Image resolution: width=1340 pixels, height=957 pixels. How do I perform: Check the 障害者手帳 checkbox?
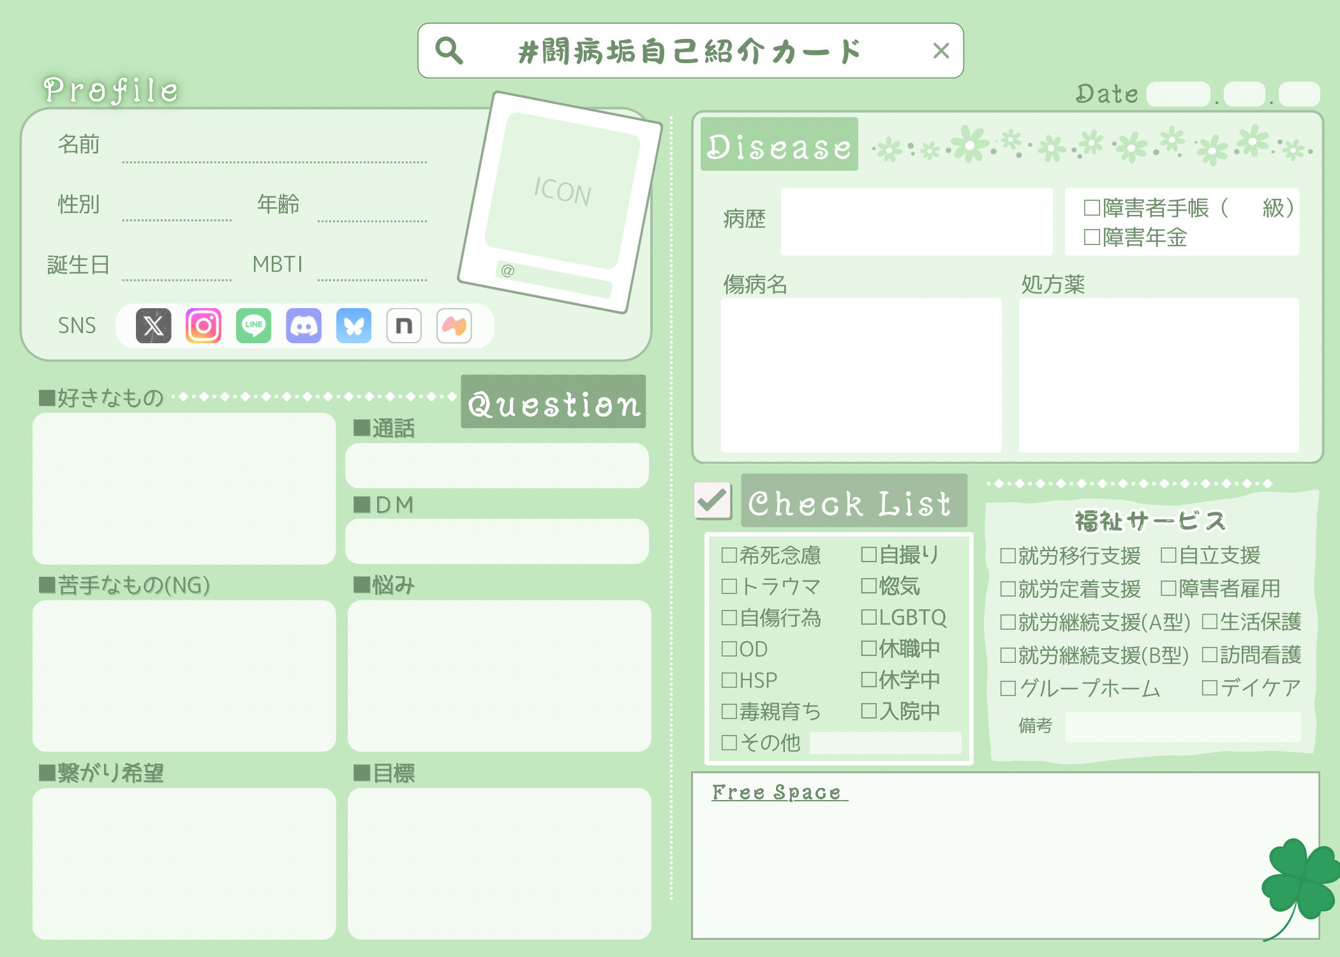click(x=1092, y=208)
